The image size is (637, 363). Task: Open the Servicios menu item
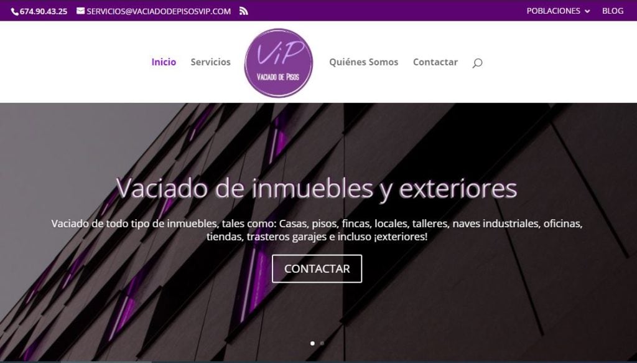pyautogui.click(x=210, y=62)
